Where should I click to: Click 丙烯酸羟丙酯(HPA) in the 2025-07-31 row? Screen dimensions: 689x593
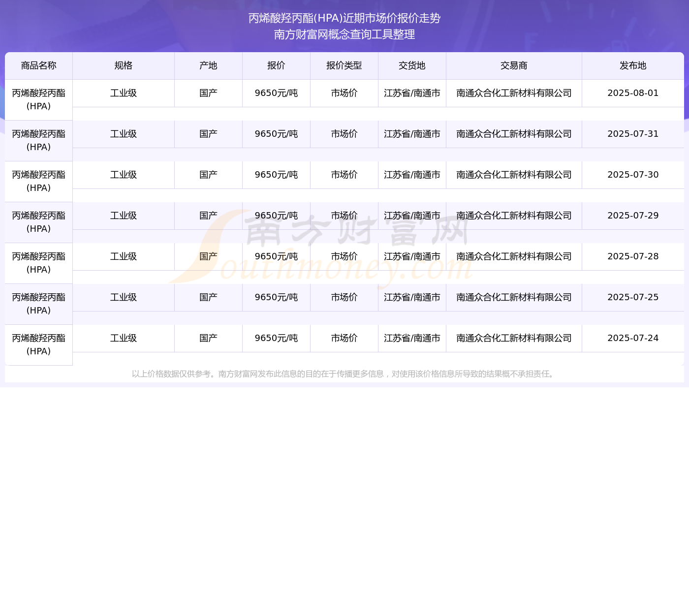(x=39, y=141)
